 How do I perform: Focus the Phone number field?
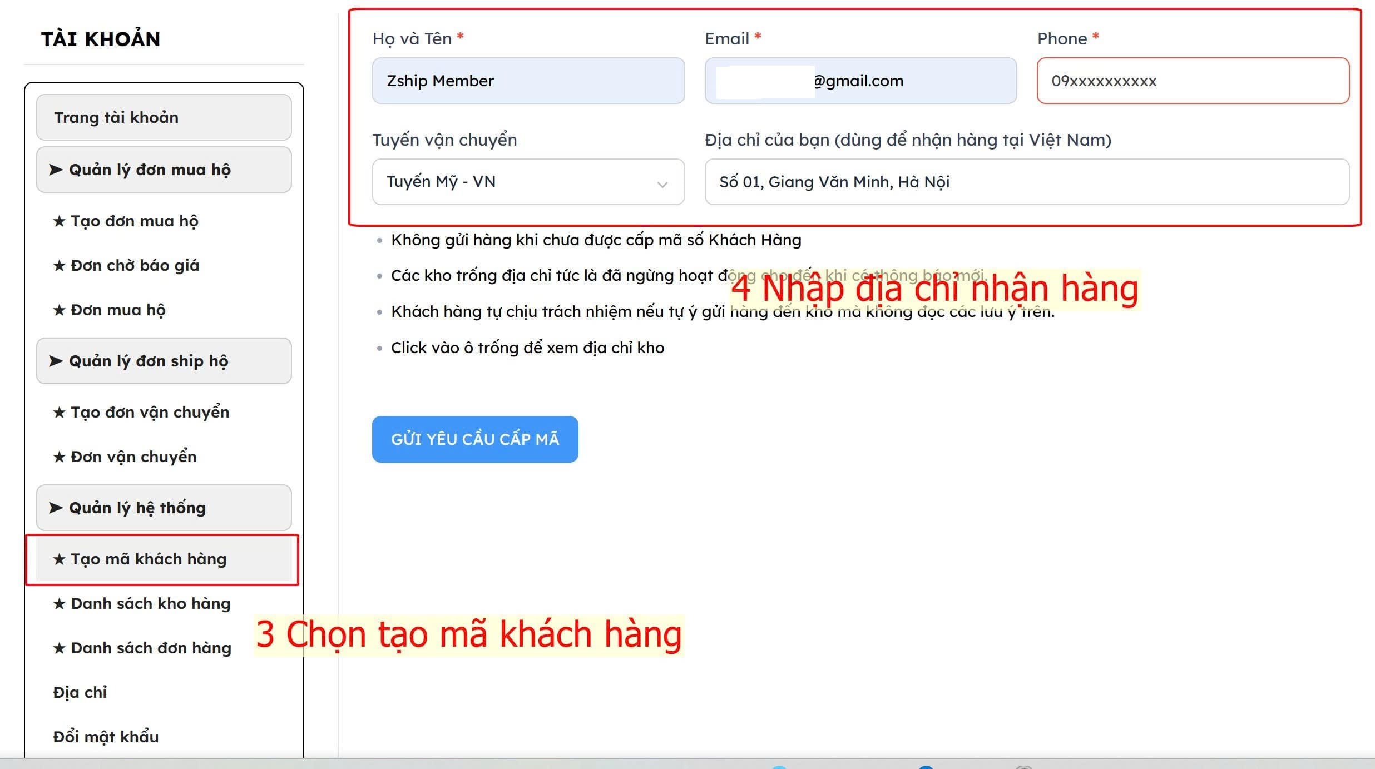click(x=1193, y=81)
